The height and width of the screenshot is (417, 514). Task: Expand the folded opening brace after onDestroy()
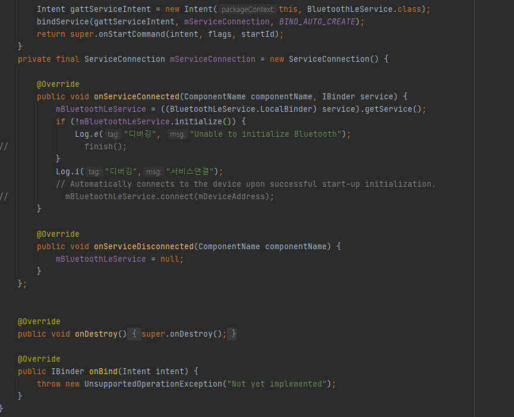(x=134, y=334)
